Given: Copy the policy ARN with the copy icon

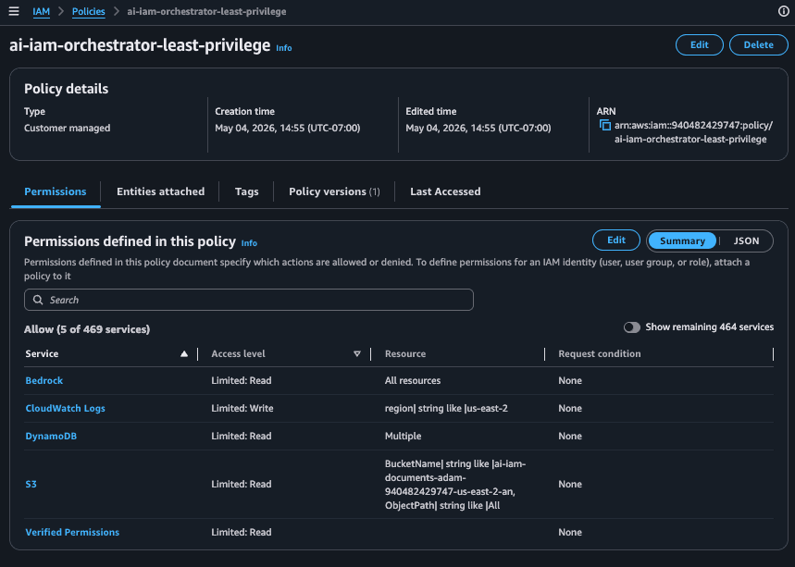Looking at the screenshot, I should (x=605, y=125).
